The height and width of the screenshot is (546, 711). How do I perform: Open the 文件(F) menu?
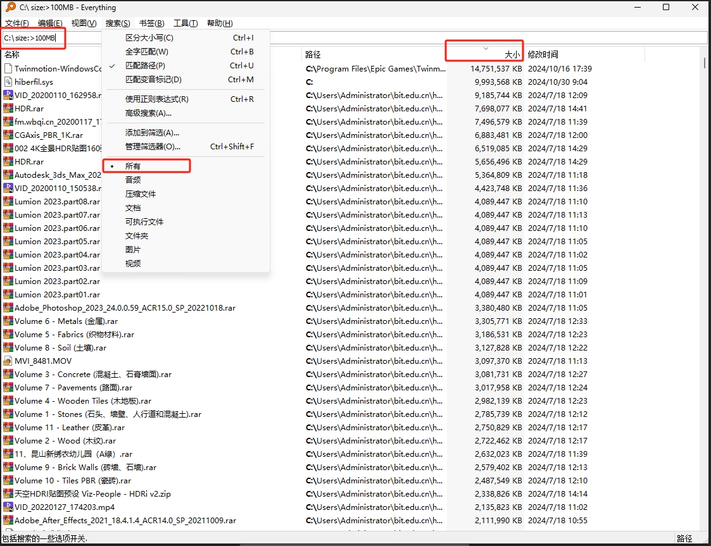[x=16, y=23]
